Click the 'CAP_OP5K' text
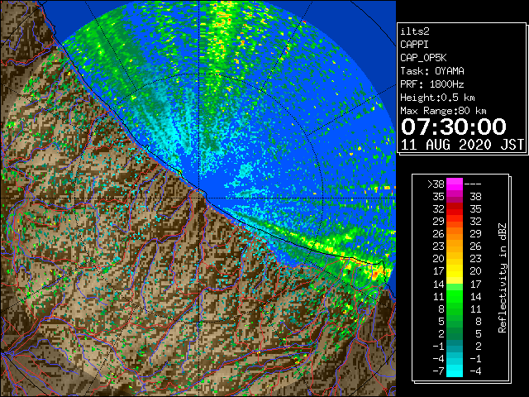Image resolution: width=529 pixels, height=397 pixels. (x=423, y=58)
